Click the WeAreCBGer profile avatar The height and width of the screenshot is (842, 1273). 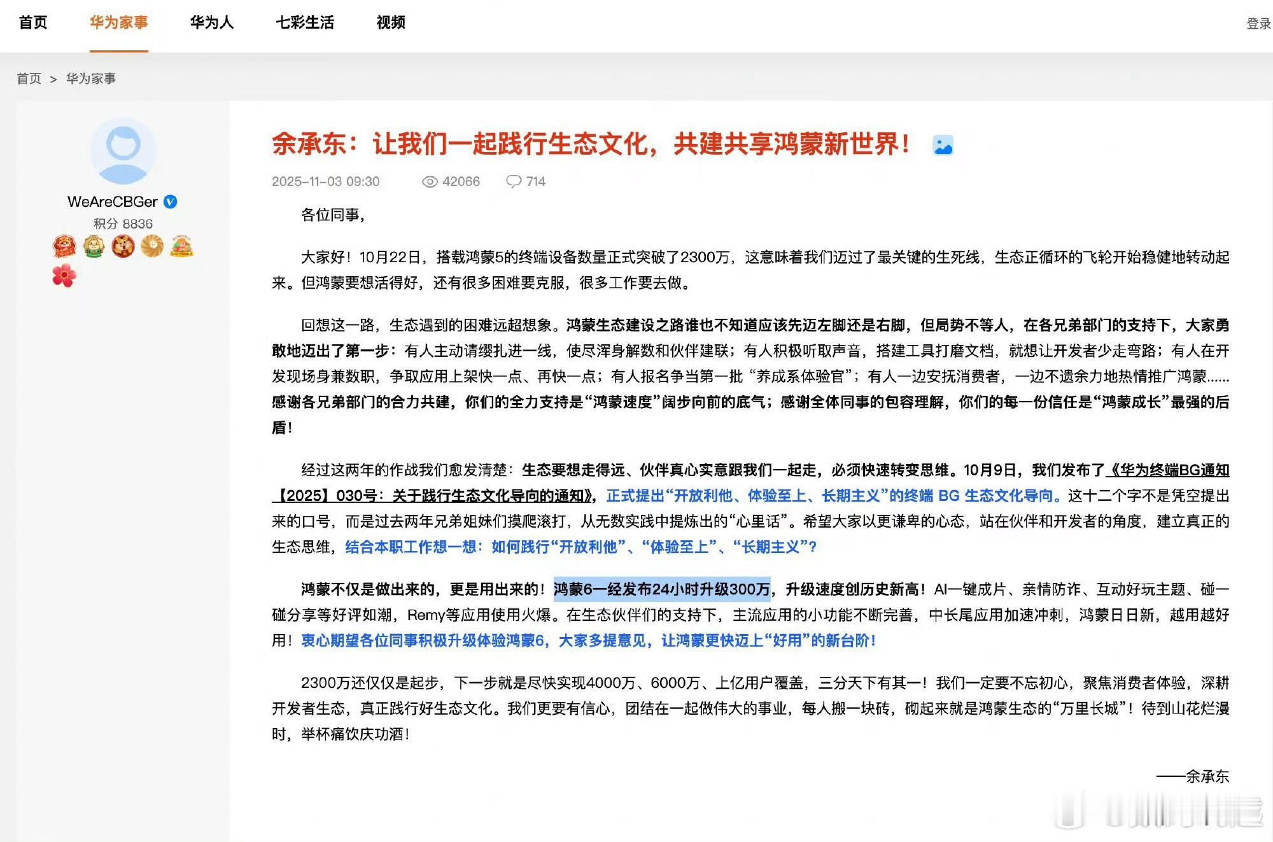click(123, 151)
